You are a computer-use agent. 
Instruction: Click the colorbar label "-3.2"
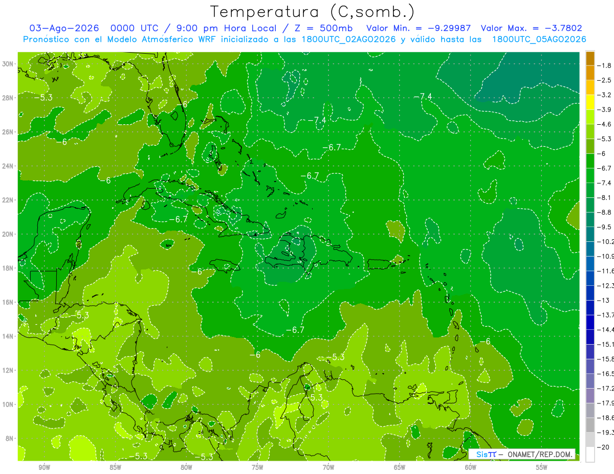(x=604, y=95)
